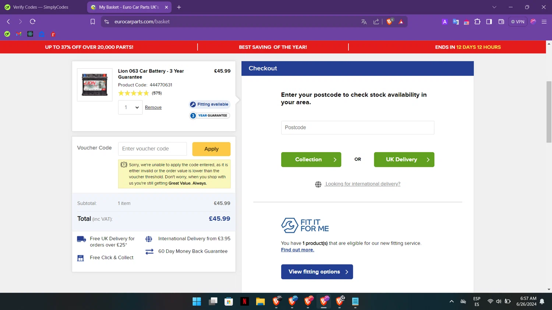
Task: Choose the UK Delivery option
Action: point(404,159)
